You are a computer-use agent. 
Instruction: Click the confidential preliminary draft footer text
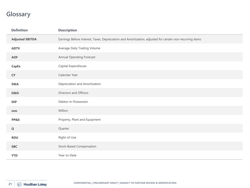[125, 183]
